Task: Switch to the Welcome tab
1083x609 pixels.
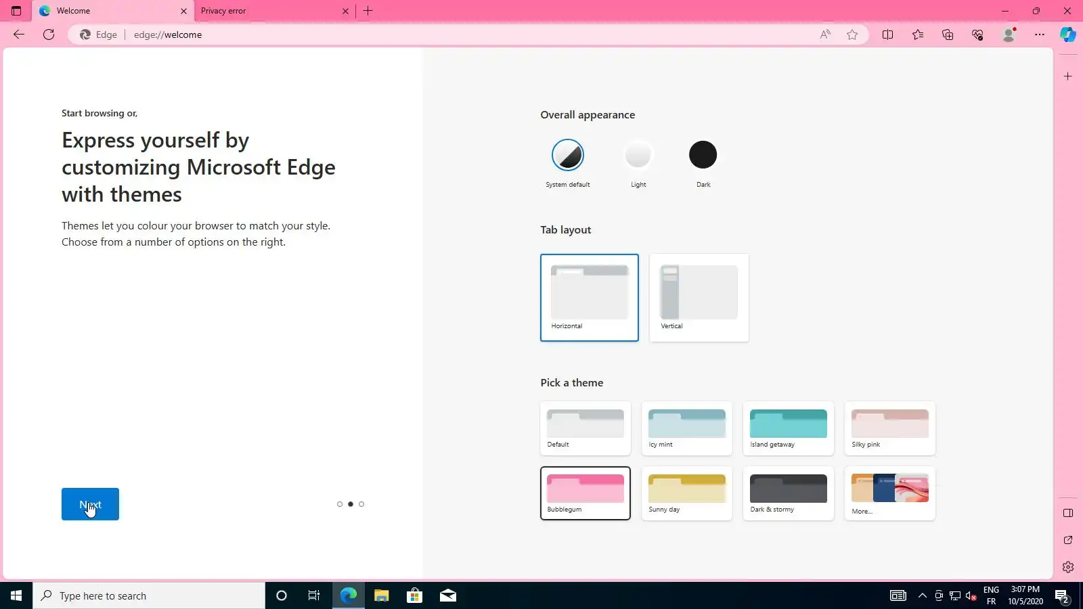Action: point(113,11)
